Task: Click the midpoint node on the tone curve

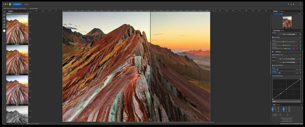Action: [289, 87]
